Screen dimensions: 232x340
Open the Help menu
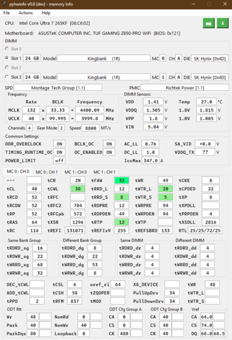click(46, 13)
